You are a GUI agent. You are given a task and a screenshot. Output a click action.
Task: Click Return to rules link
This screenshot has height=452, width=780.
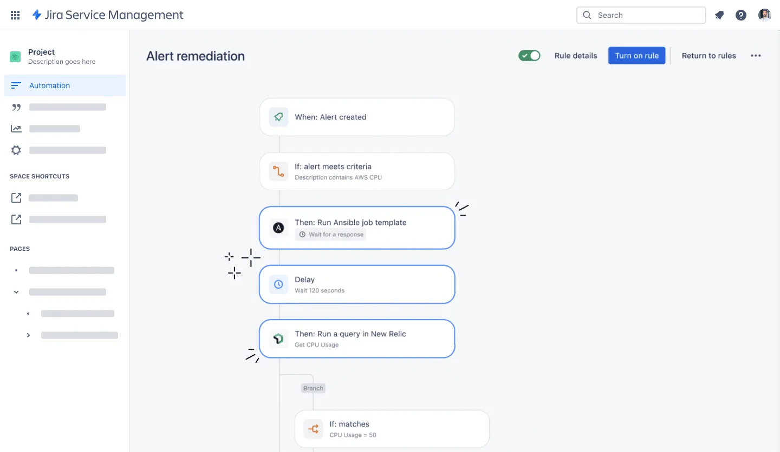[x=708, y=56]
